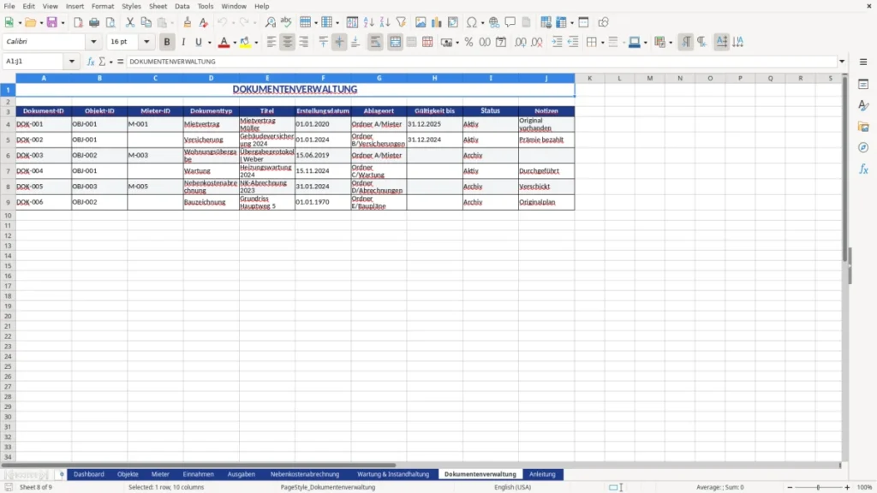Open the Open file dropdown arrow
Screen dimensions: 877x493
pos(41,23)
